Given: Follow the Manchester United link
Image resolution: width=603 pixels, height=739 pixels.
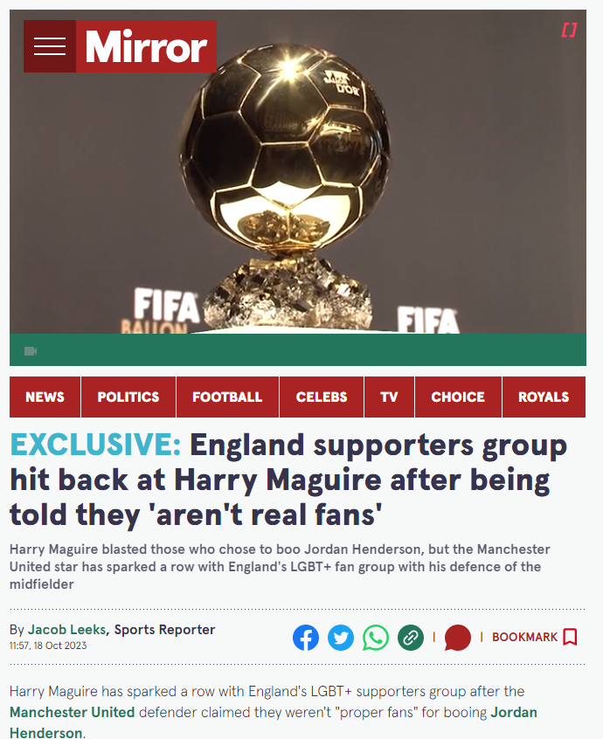Looking at the screenshot, I should pyautogui.click(x=73, y=712).
